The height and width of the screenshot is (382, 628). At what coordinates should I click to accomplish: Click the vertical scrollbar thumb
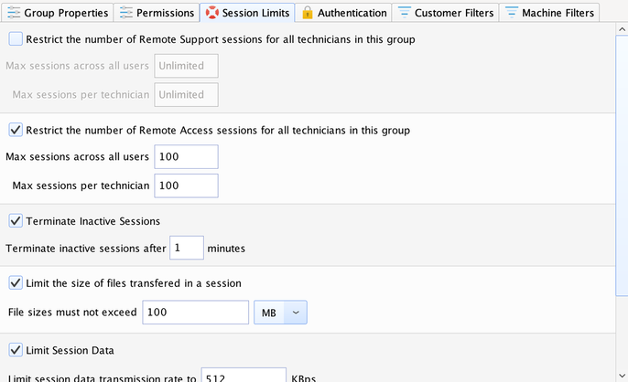[x=622, y=165]
